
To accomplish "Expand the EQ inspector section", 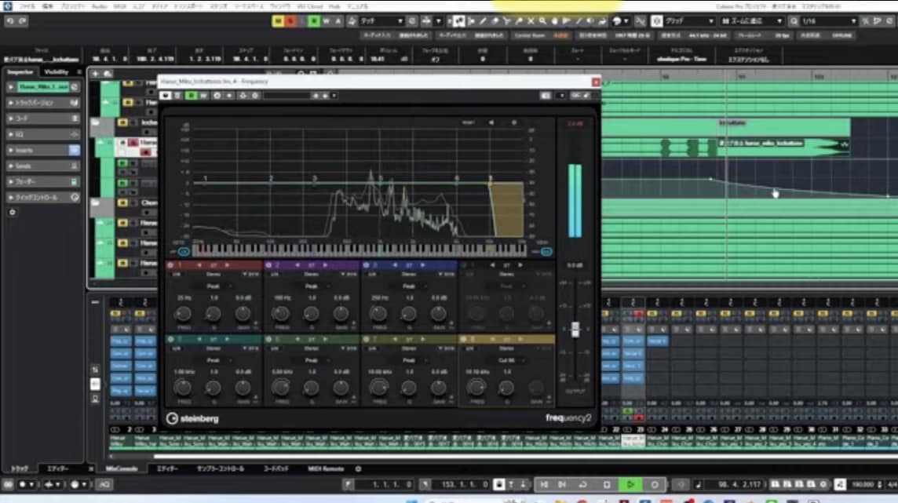I will (43, 134).
